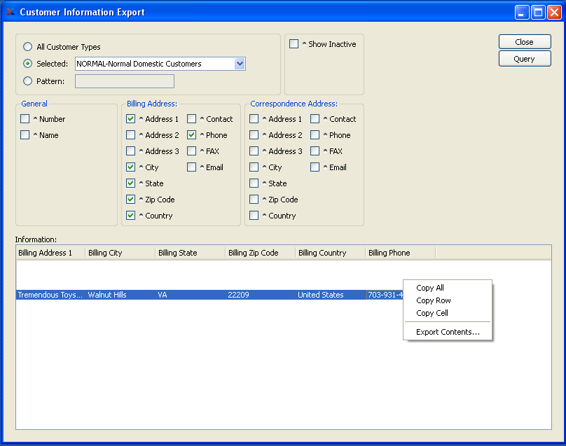The image size is (566, 446).
Task: Choose Export Contents… menu entry
Action: [x=448, y=332]
